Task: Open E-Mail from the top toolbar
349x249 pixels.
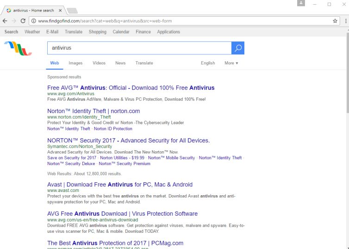Action: click(52, 32)
